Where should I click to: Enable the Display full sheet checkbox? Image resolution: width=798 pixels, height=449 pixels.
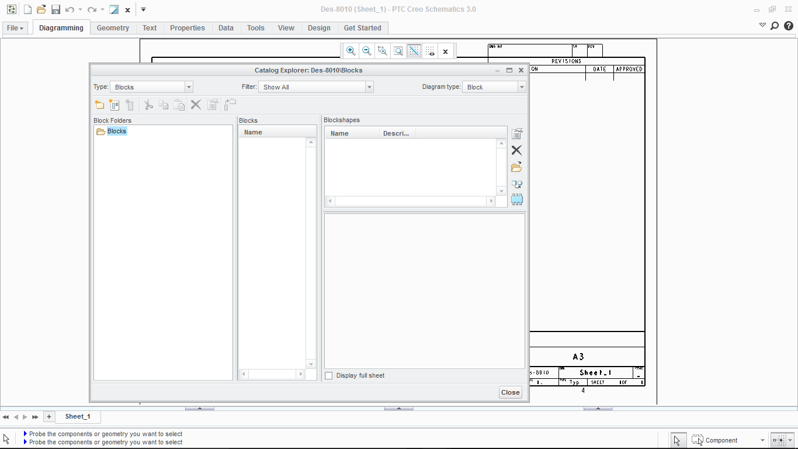click(x=329, y=375)
